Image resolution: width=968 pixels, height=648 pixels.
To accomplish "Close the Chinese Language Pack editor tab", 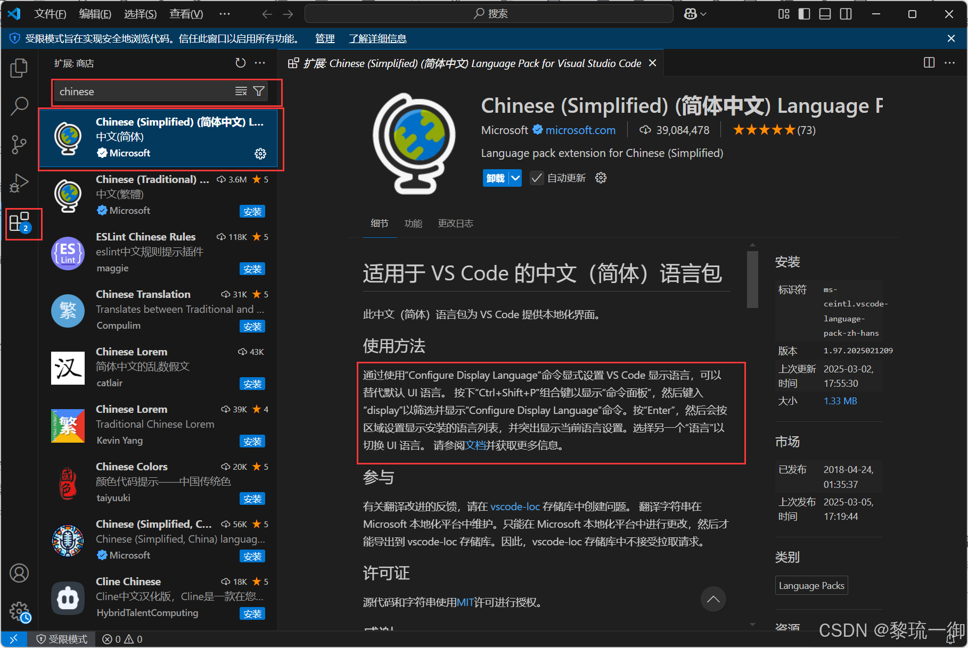I will [653, 63].
